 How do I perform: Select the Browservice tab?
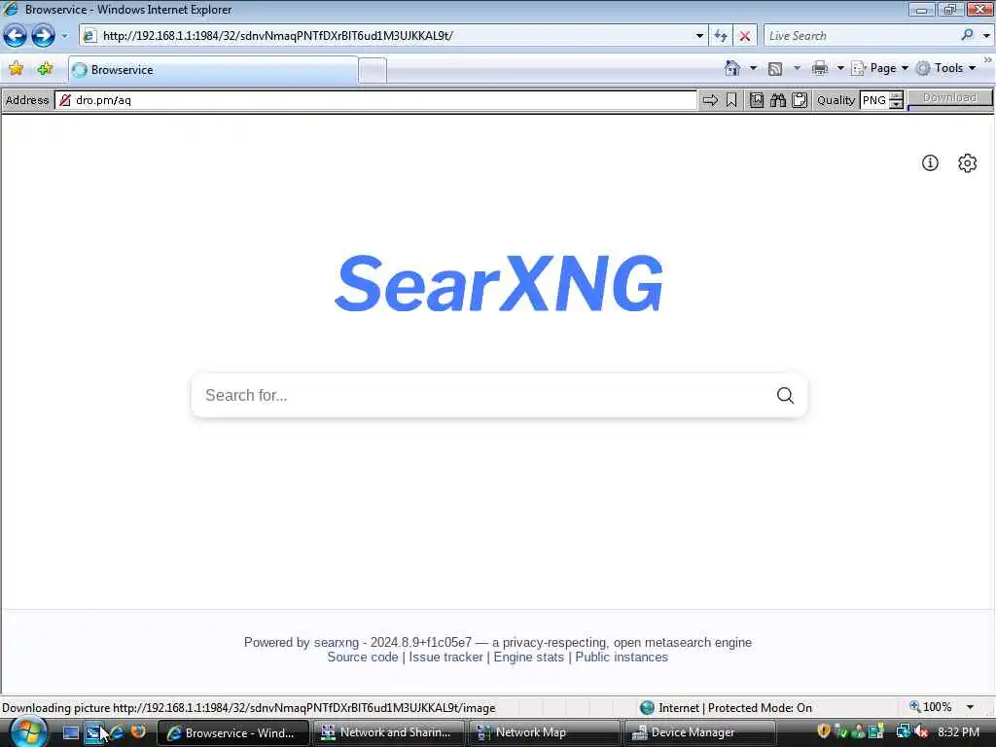pos(213,70)
